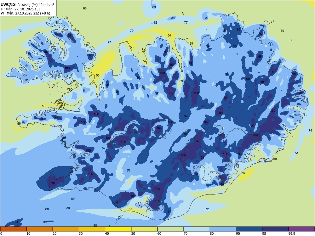Click the title text 'Rakastig (%) í 2 m hæð'
The width and height of the screenshot is (315, 236).
(36, 5)
